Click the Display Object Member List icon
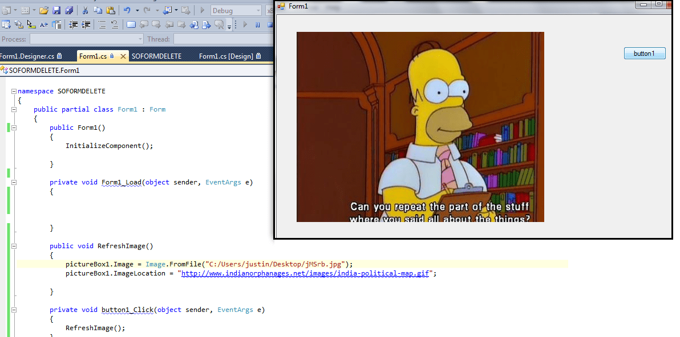680x337 pixels. pyautogui.click(x=6, y=24)
